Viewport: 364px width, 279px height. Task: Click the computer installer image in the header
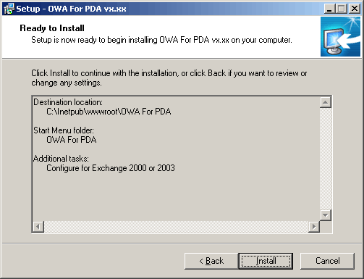tap(340, 36)
